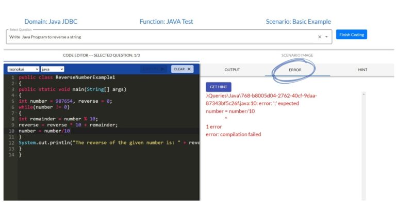Click the Scenario: Basic Example heading
The height and width of the screenshot is (223, 396).
[298, 22]
